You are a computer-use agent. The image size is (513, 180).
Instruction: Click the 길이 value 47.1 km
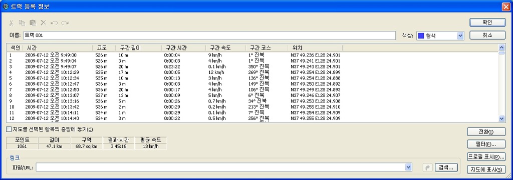pos(54,146)
